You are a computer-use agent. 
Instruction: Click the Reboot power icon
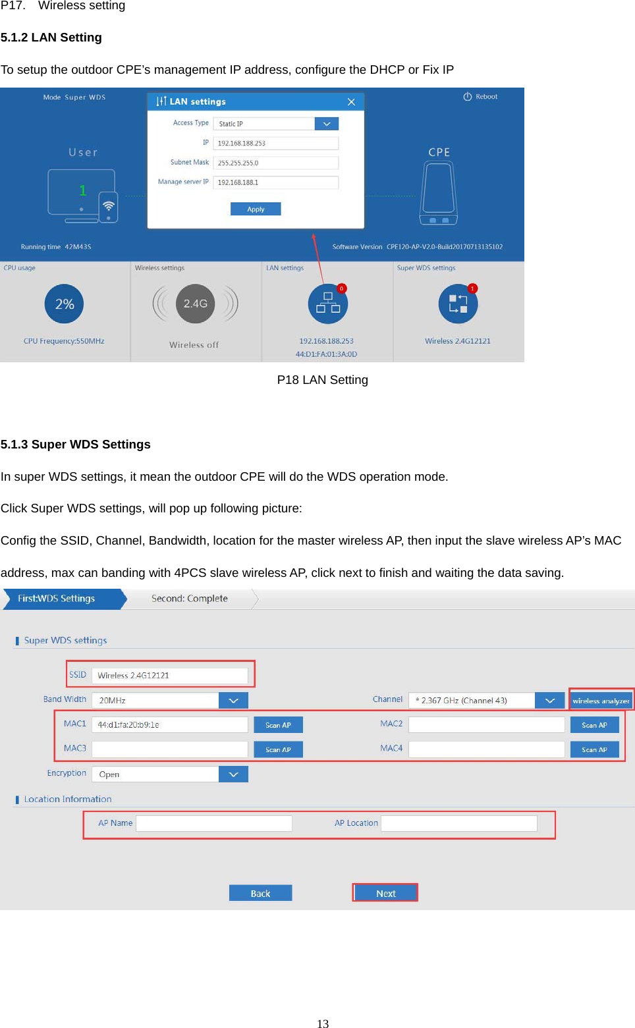(467, 96)
